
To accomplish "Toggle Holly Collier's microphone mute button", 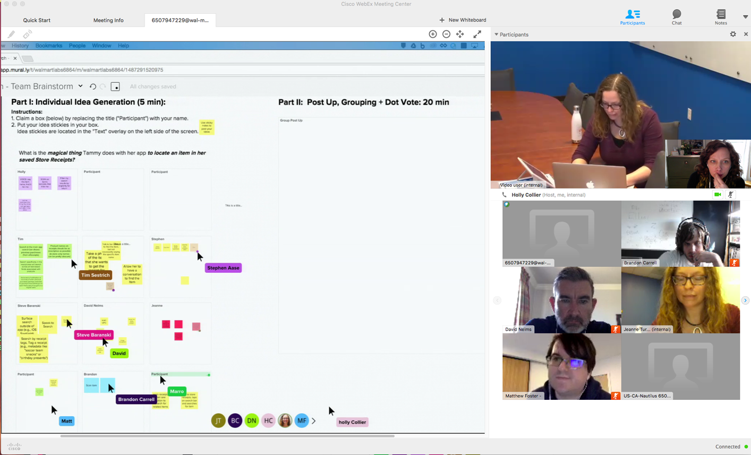I will pyautogui.click(x=731, y=195).
